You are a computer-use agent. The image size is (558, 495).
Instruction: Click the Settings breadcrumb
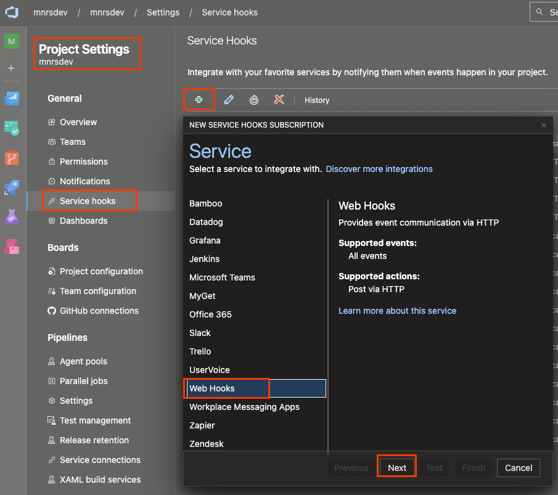pos(163,12)
